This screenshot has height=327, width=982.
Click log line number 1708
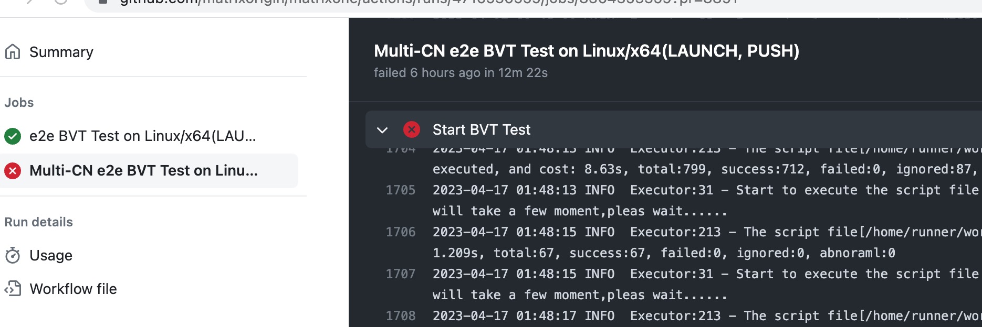click(401, 316)
